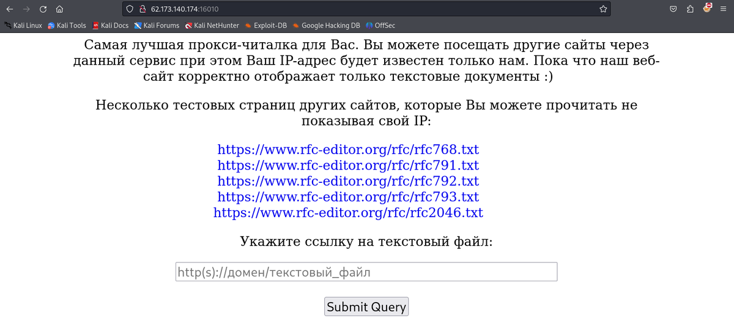
Task: Open the Exploit-DB bookmark
Action: click(266, 26)
